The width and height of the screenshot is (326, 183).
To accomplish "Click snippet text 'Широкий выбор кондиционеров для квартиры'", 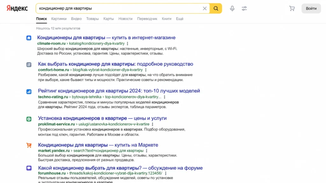I will 78,49.
